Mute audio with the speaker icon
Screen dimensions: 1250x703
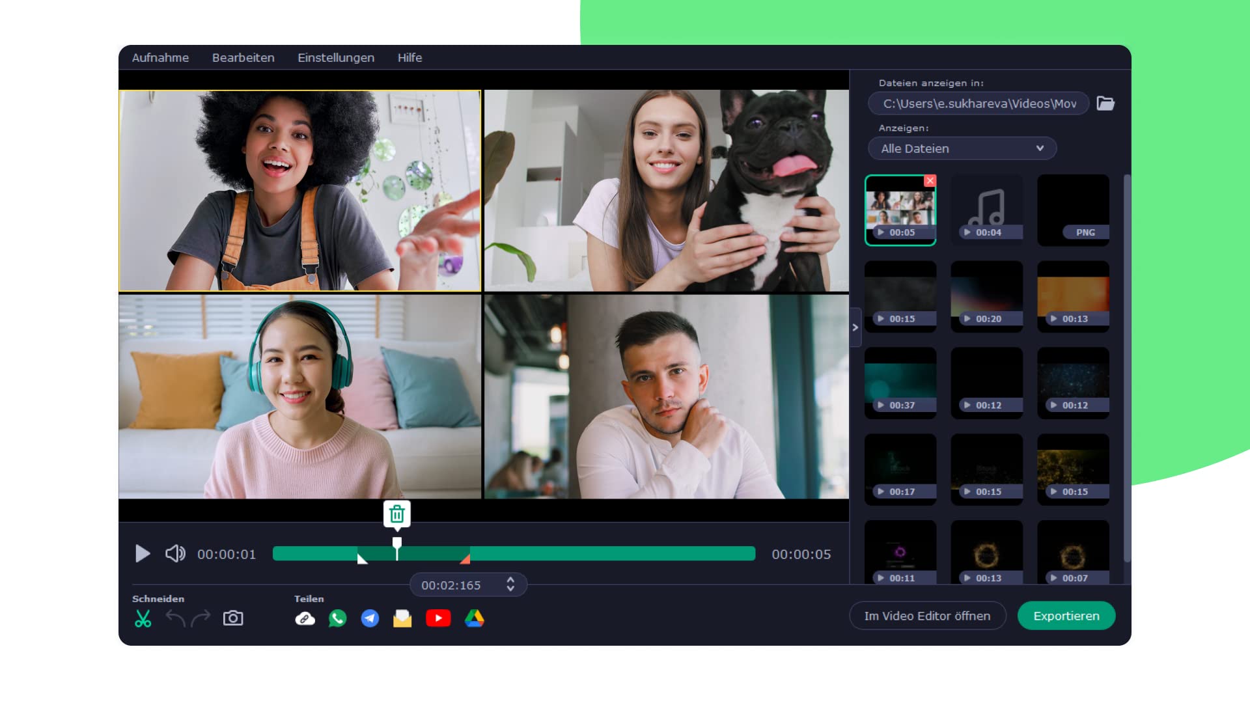coord(175,554)
